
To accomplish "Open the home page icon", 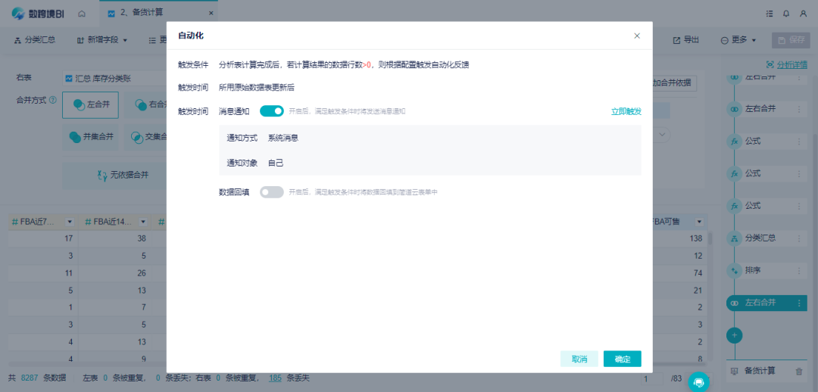I will click(x=82, y=14).
